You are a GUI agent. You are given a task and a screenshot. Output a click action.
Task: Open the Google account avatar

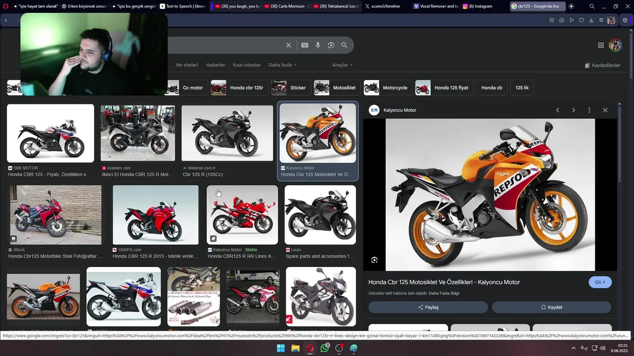pyautogui.click(x=615, y=45)
